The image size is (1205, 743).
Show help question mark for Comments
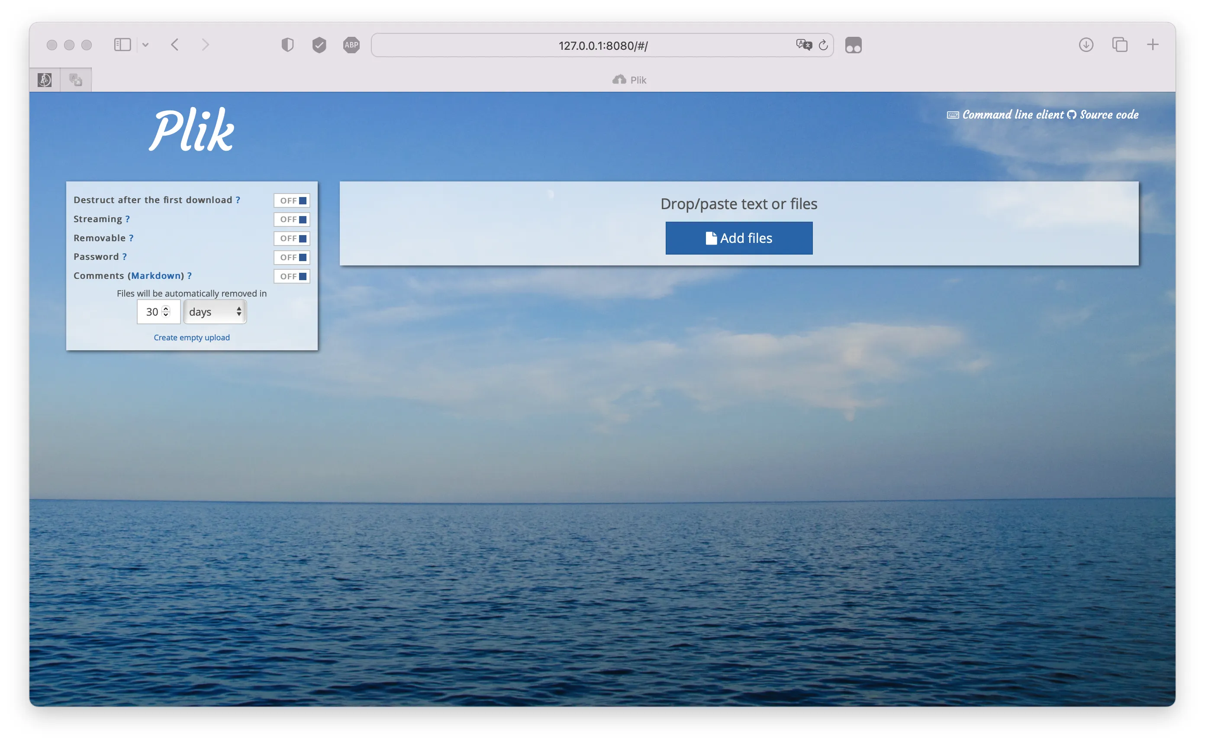189,276
